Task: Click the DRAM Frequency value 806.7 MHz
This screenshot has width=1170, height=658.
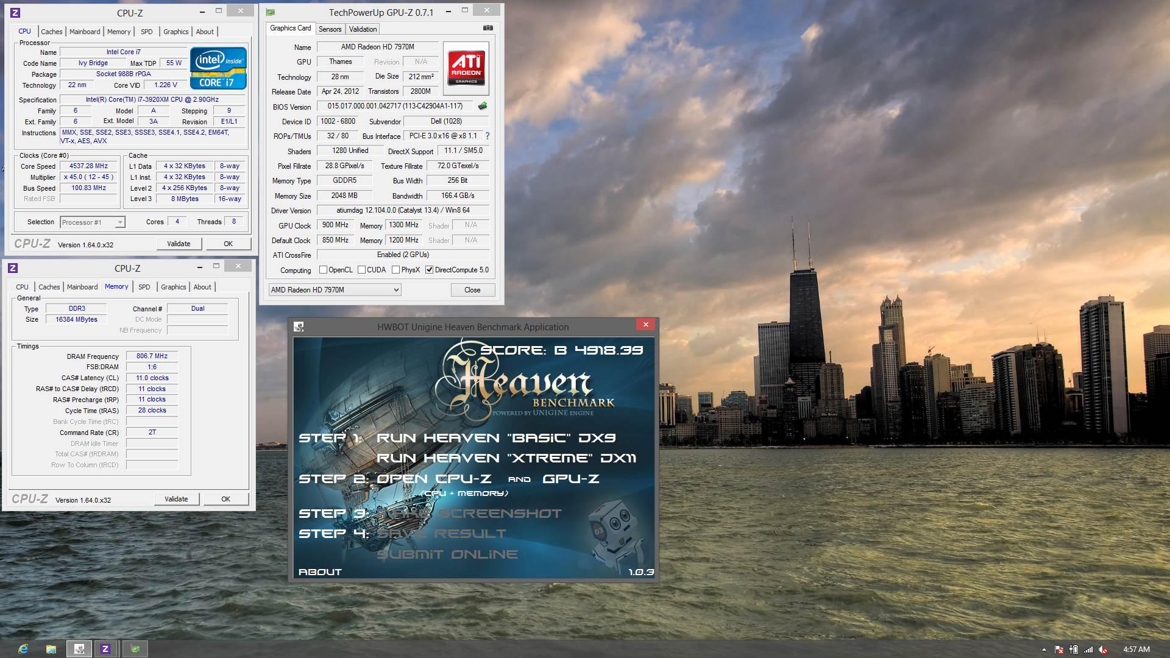Action: coord(152,356)
